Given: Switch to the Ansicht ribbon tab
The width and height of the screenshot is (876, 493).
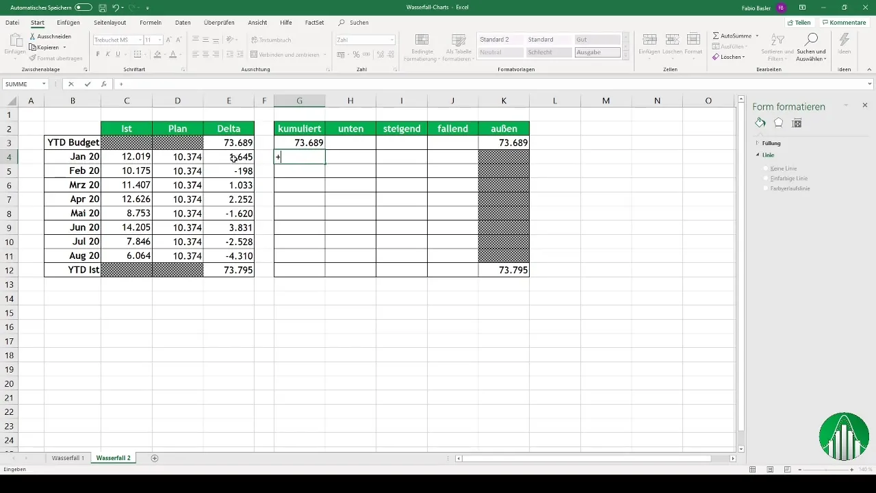Looking at the screenshot, I should 257,23.
